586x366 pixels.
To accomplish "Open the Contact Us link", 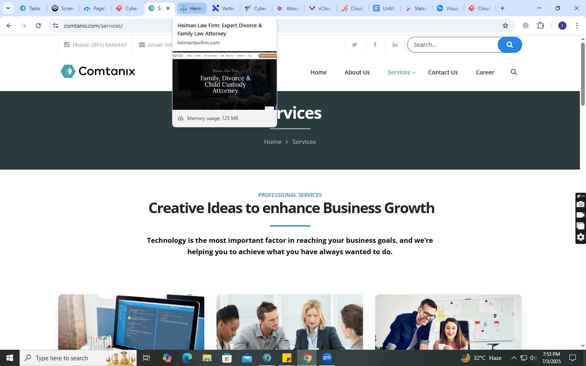I will (x=443, y=72).
